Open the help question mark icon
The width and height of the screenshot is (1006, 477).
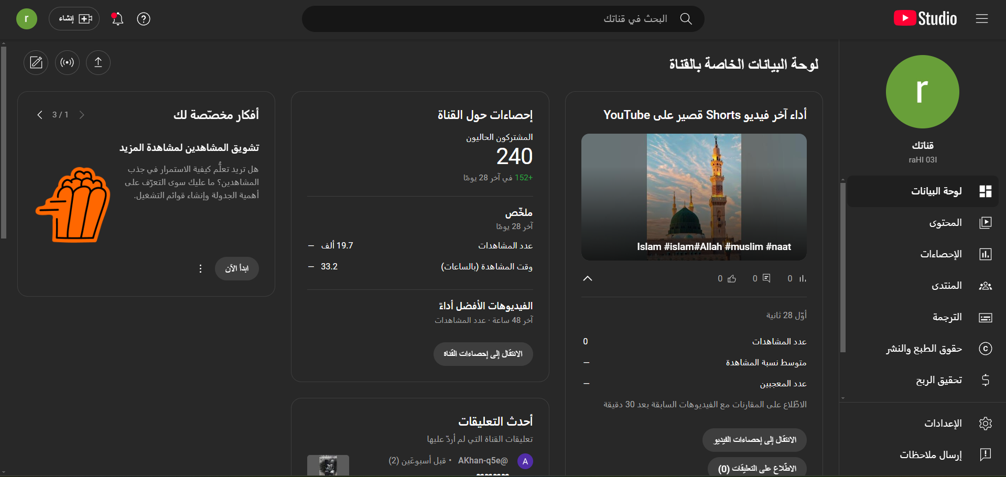144,19
